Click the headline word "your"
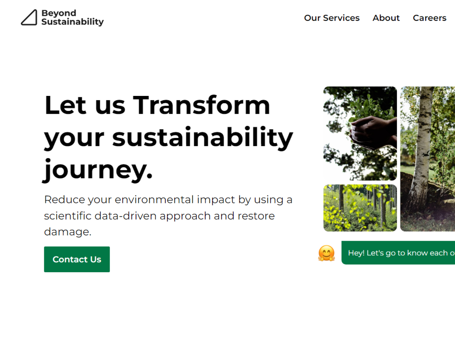Image resolution: width=455 pixels, height=340 pixels. click(x=74, y=138)
